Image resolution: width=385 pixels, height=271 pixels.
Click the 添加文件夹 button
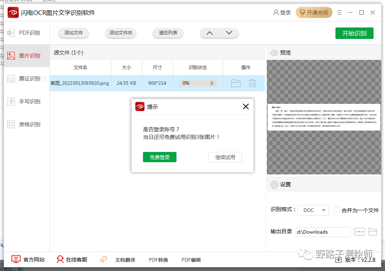click(120, 33)
